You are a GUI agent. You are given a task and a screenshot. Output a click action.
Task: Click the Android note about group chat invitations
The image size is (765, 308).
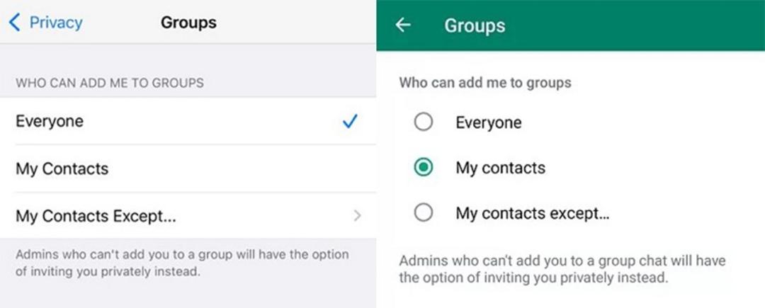(x=562, y=269)
